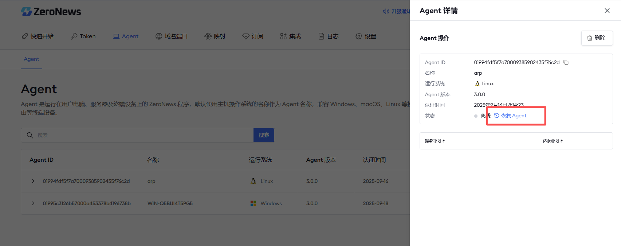Focus the 搜索 input field

142,135
